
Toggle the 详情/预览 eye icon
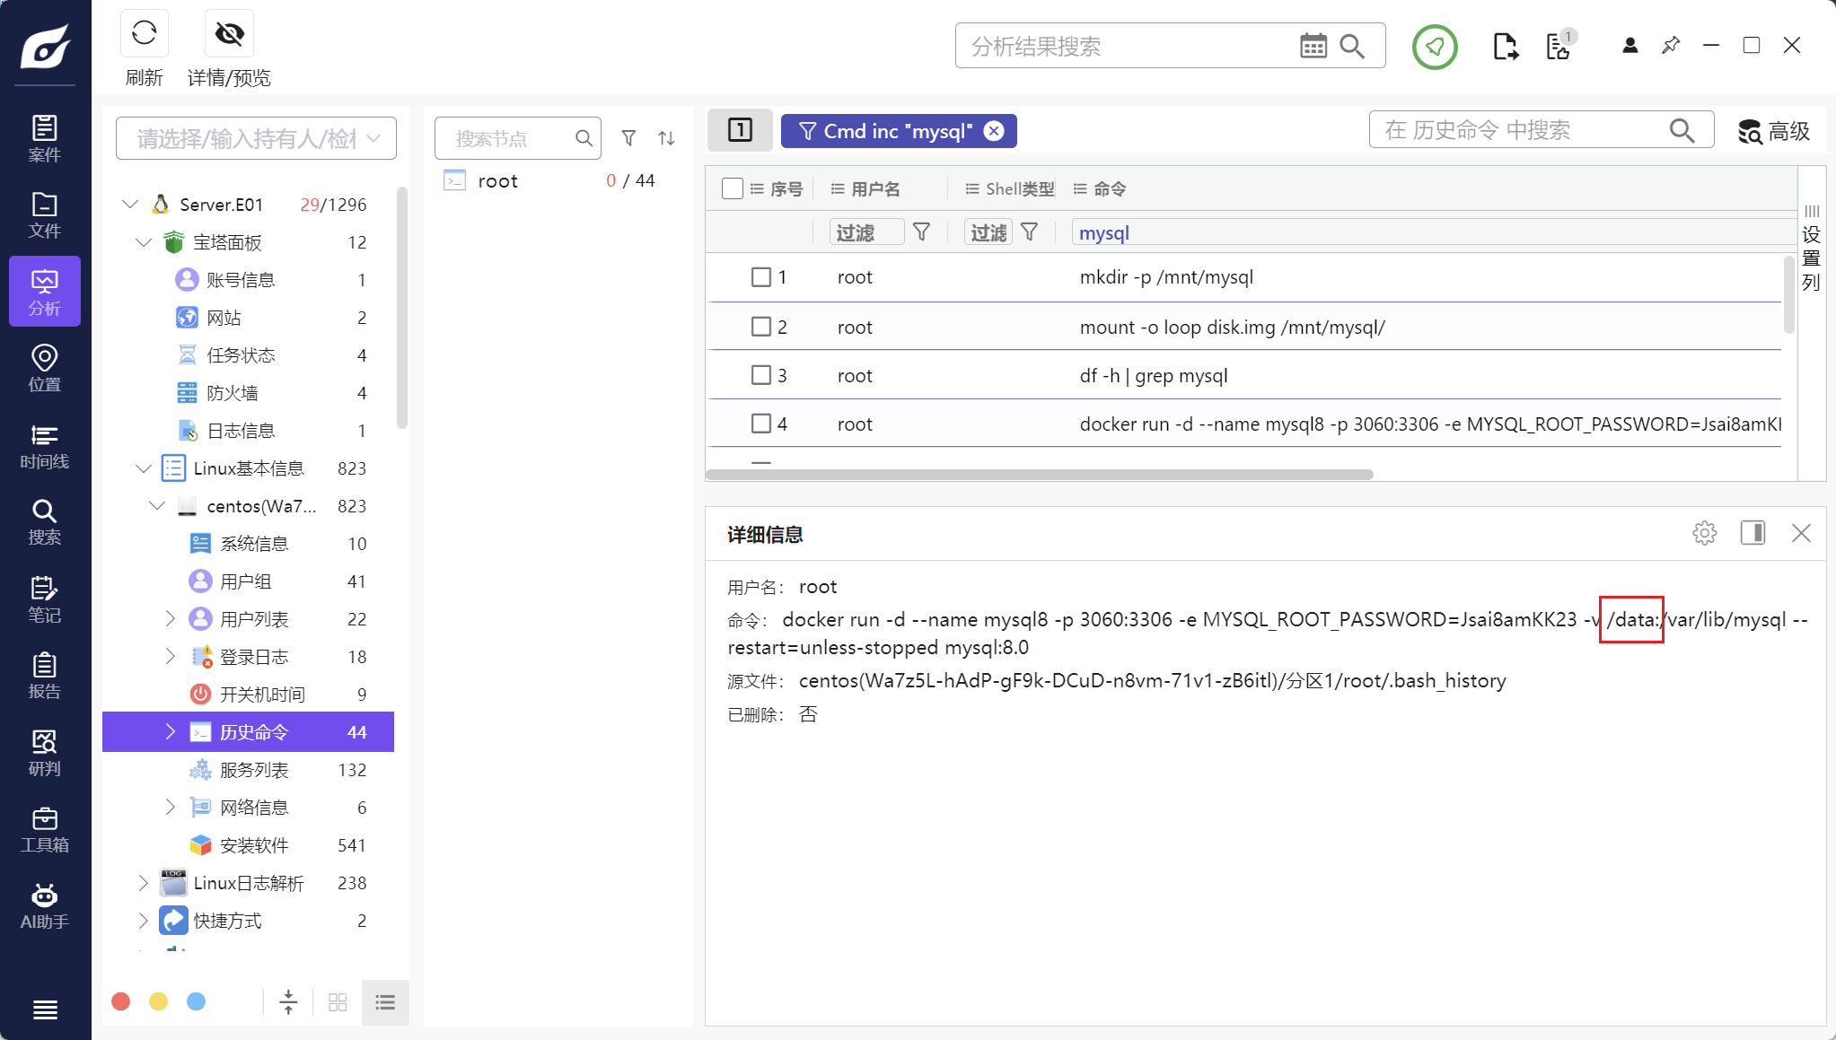point(229,34)
